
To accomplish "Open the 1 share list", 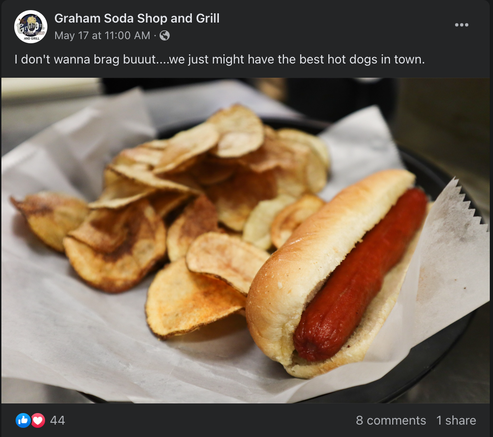I will pos(456,420).
